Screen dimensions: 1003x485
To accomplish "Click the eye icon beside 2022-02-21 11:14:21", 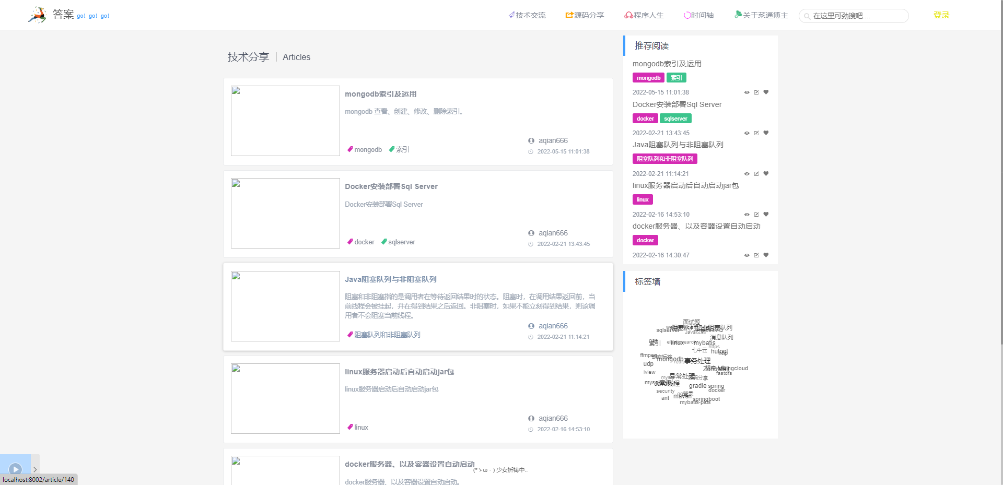I will point(747,174).
